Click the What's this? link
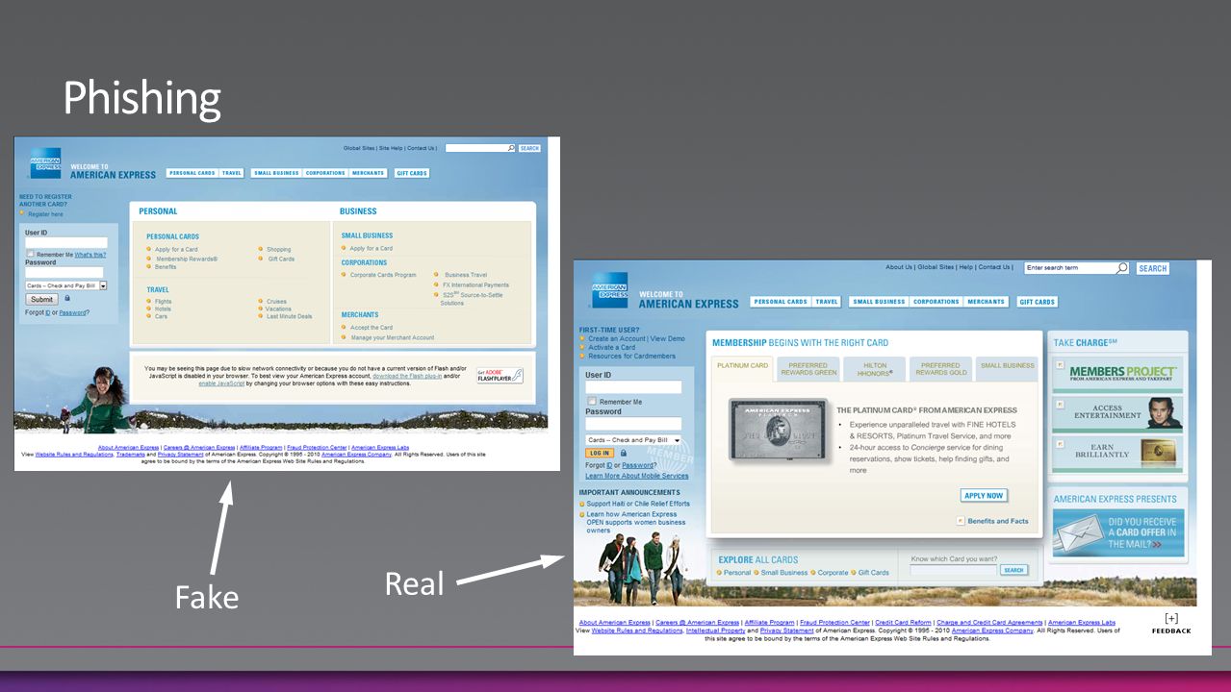The width and height of the screenshot is (1231, 692). [90, 255]
